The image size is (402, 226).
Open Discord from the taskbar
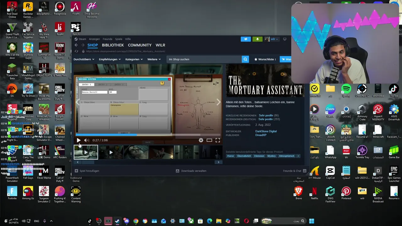127,221
